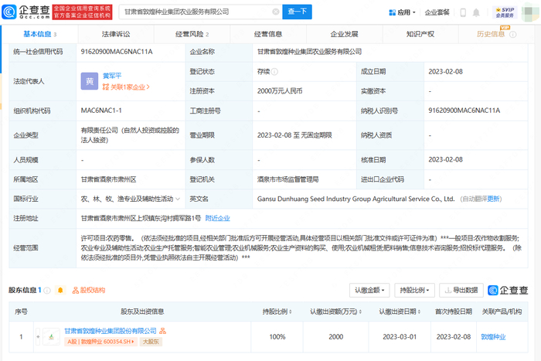Image resolution: width=541 pixels, height=361 pixels.
Task: Open the 附近企业 link
Action: pyautogui.click(x=218, y=218)
